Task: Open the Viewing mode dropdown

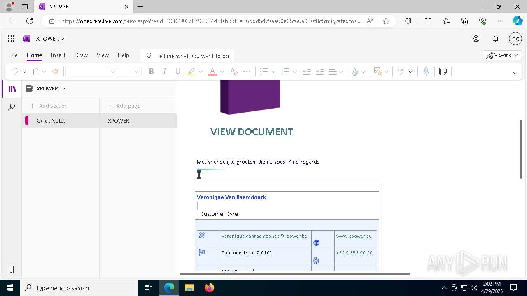Action: [x=502, y=55]
